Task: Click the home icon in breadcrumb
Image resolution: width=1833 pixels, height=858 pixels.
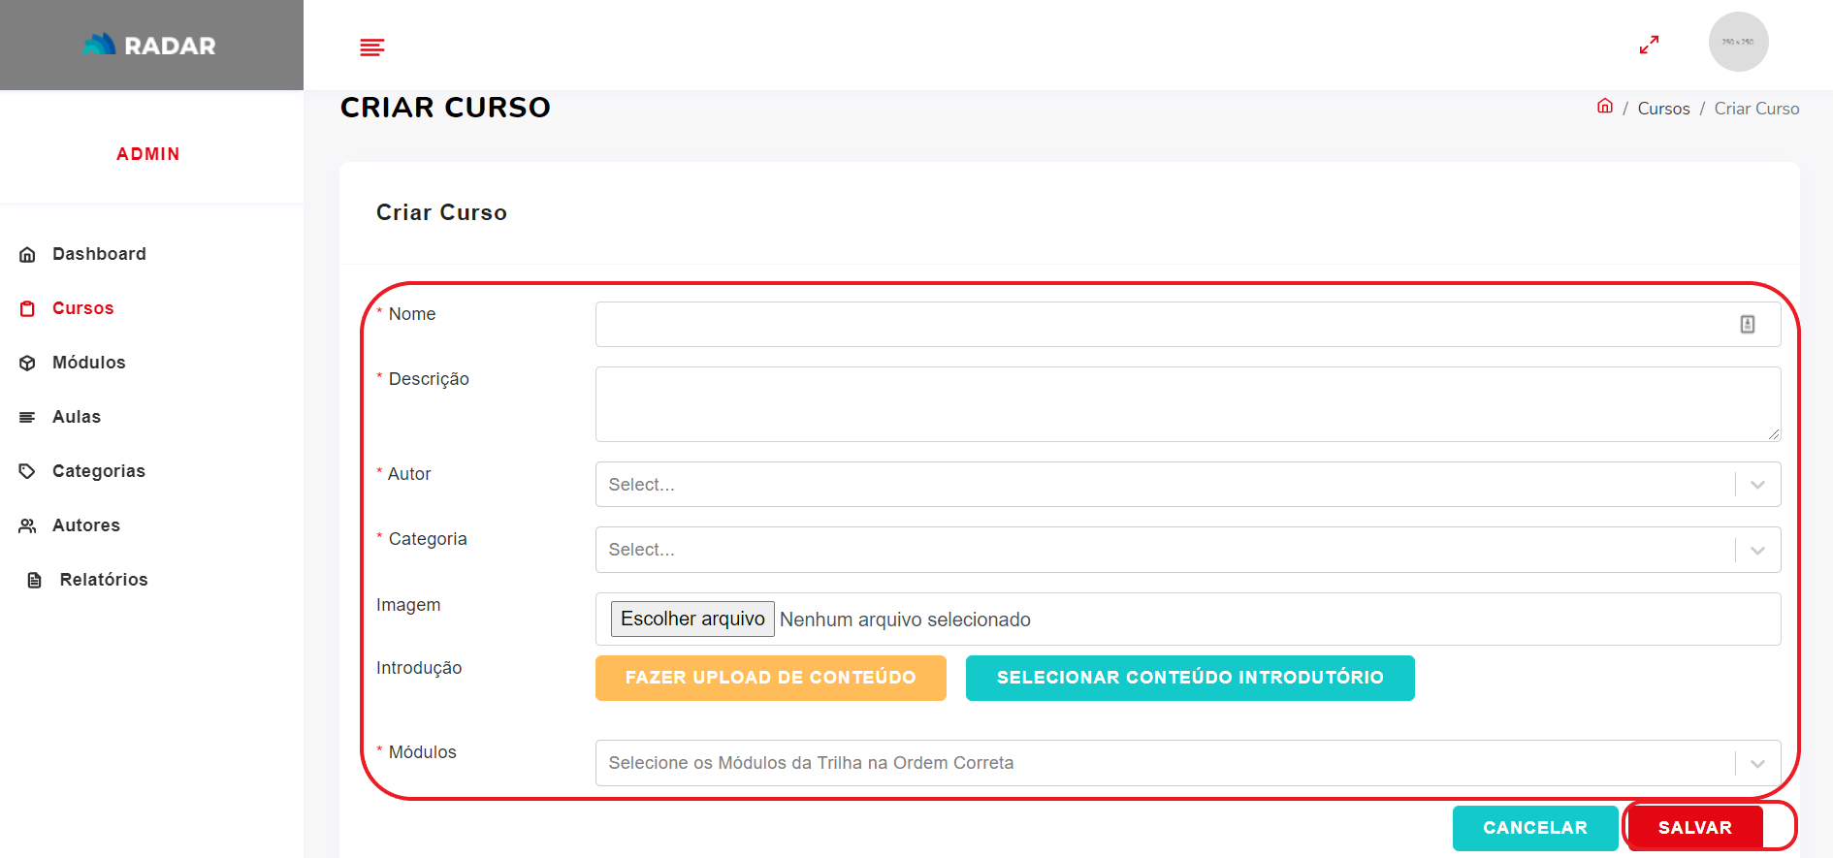Action: (1605, 107)
